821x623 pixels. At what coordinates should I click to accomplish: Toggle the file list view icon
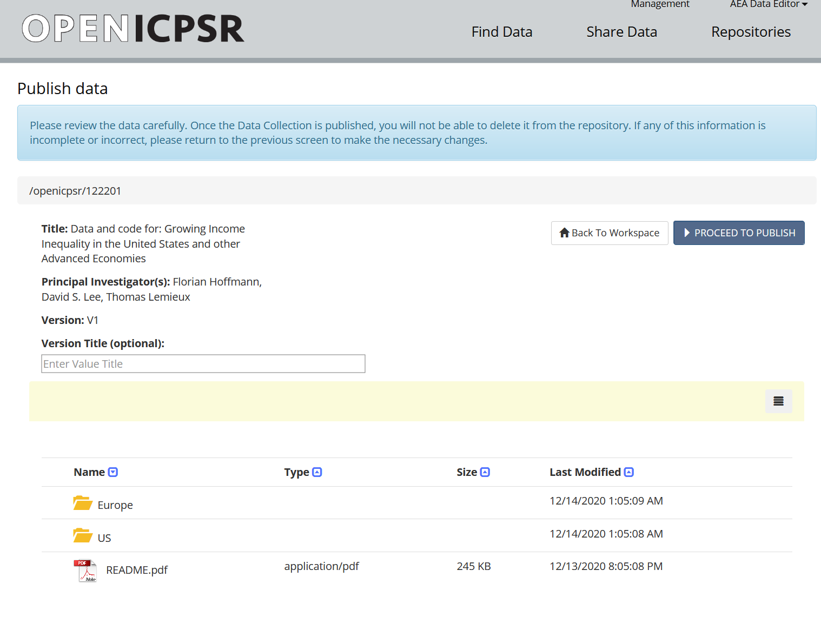tap(779, 401)
